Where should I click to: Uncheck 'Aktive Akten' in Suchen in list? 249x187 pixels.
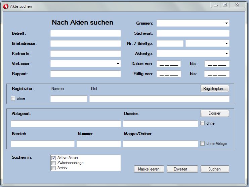point(53,158)
